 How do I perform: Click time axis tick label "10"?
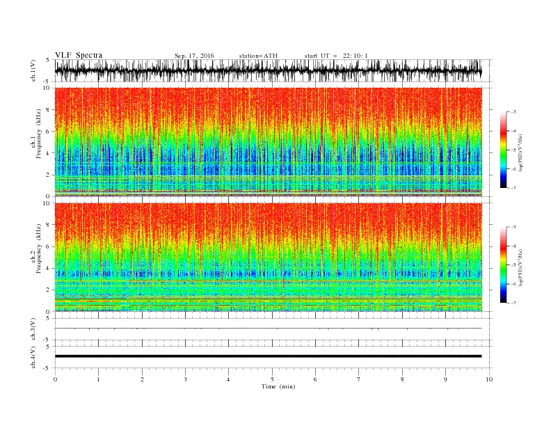point(489,379)
